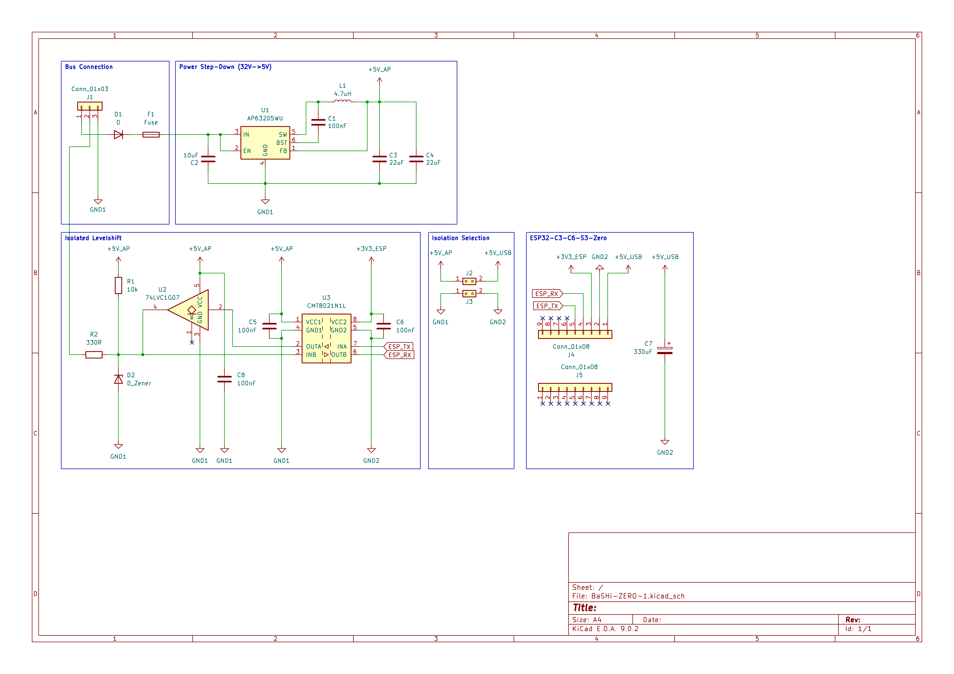954x674 pixels.
Task: Click the 'D_Zener' value text
Action: 139,383
